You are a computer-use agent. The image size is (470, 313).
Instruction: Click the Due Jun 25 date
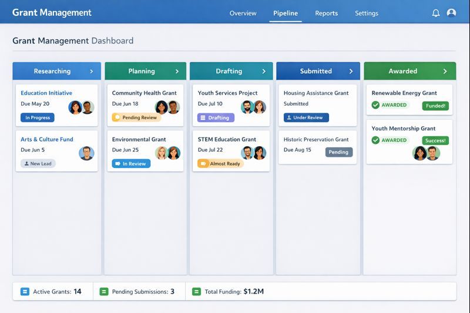(x=125, y=150)
